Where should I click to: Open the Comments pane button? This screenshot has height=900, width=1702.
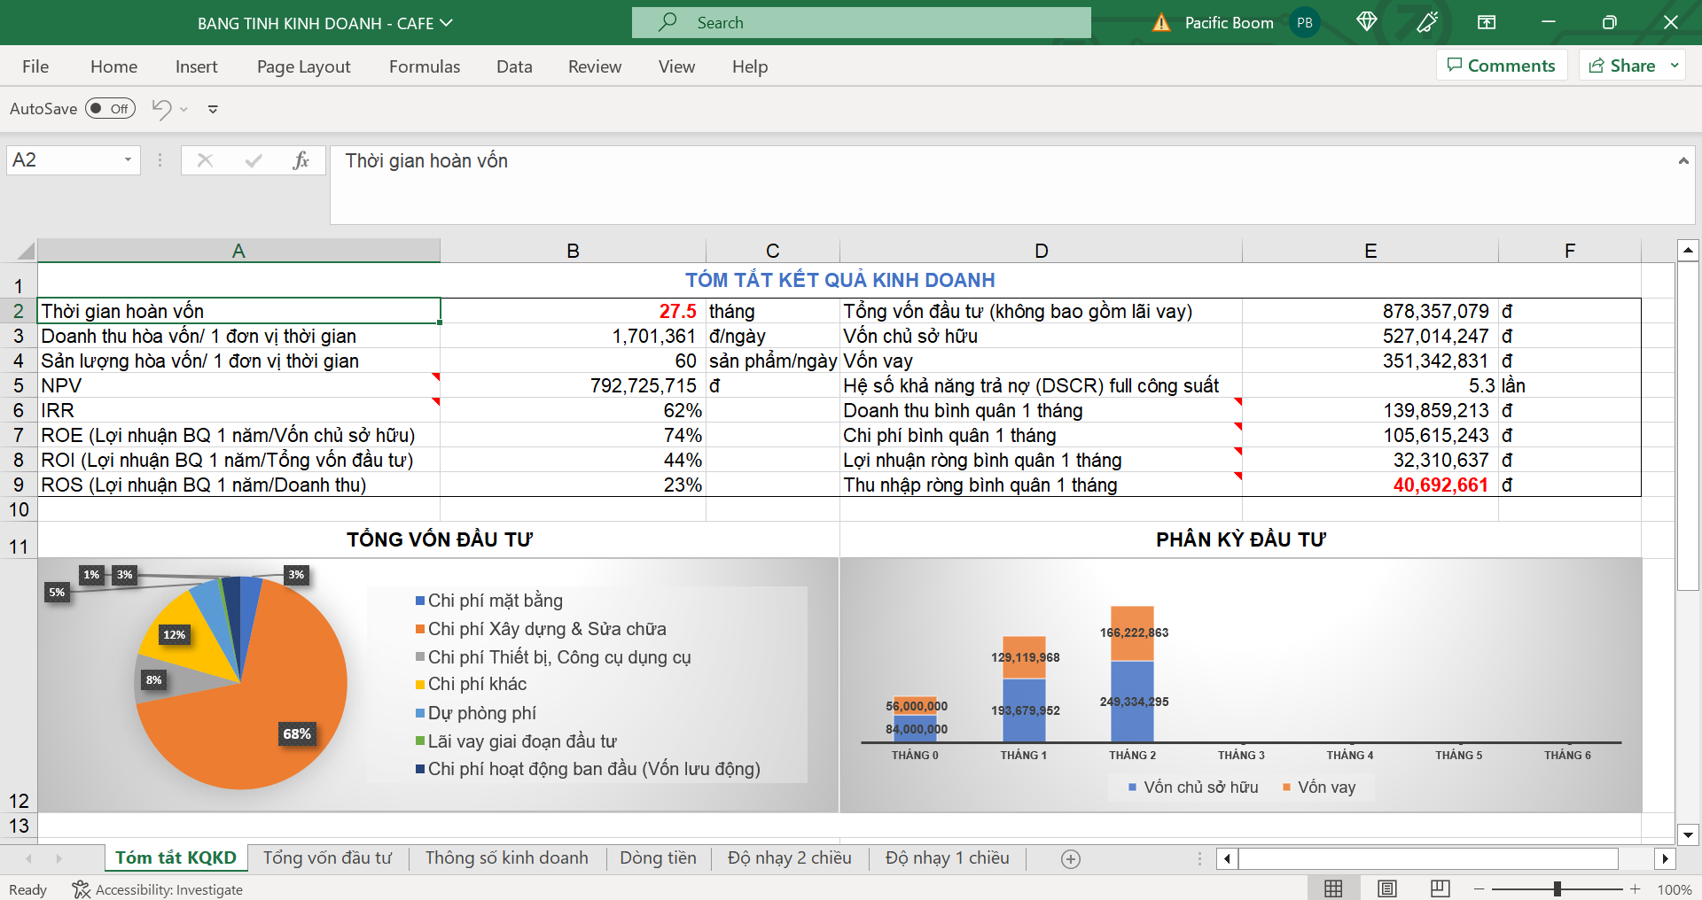click(x=1501, y=66)
